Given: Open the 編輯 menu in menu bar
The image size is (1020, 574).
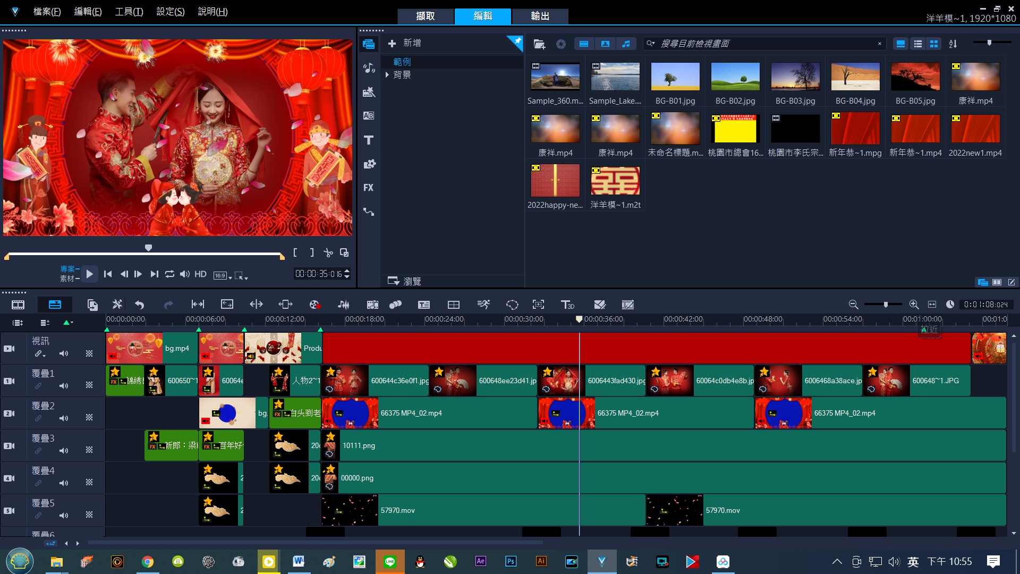Looking at the screenshot, I should pos(88,11).
